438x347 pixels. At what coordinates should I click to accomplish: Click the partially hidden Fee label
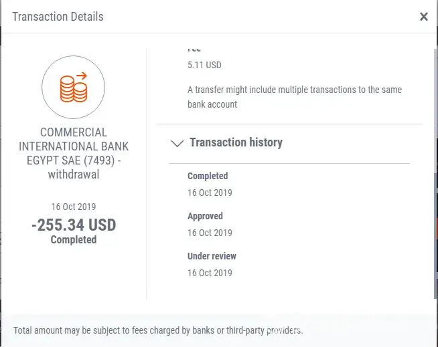194,49
